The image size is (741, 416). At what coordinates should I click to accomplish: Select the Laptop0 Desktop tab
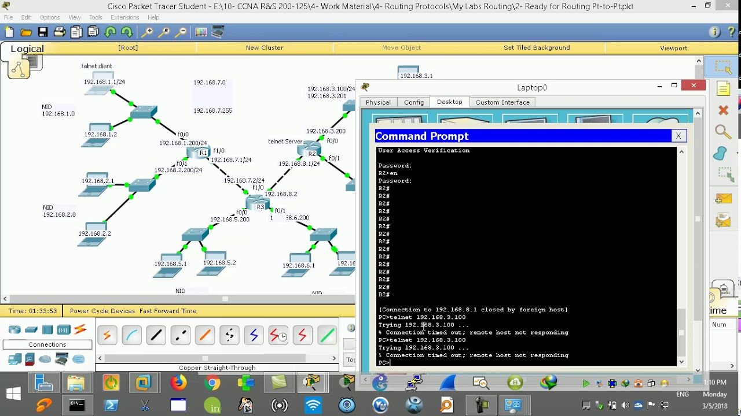pos(450,102)
